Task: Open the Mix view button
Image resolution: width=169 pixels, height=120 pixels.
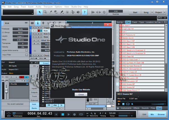Action: tap(152, 114)
